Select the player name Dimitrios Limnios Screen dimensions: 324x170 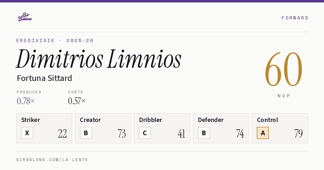pos(99,59)
